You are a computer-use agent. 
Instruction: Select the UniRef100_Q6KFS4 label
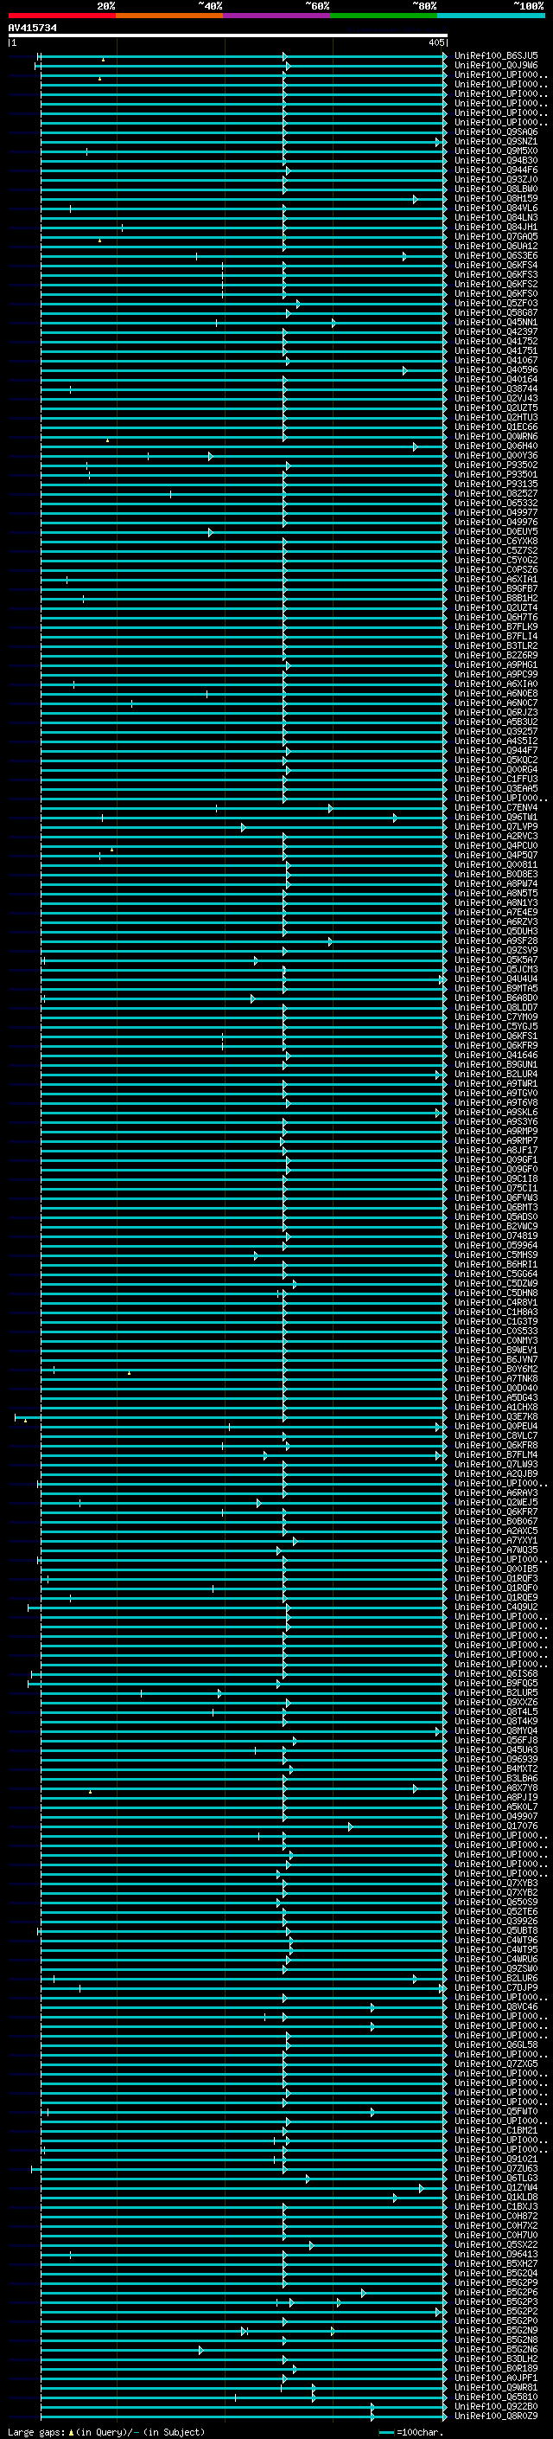coord(496,265)
